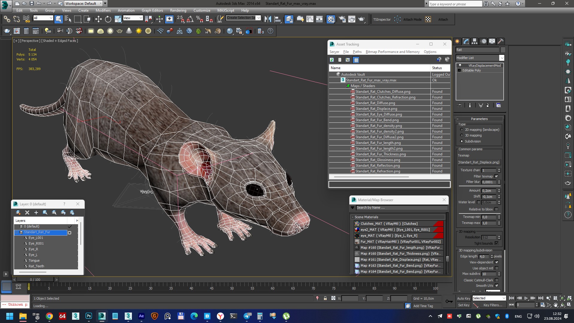Click the Search by Name field
This screenshot has height=323, width=574.
tap(401, 208)
